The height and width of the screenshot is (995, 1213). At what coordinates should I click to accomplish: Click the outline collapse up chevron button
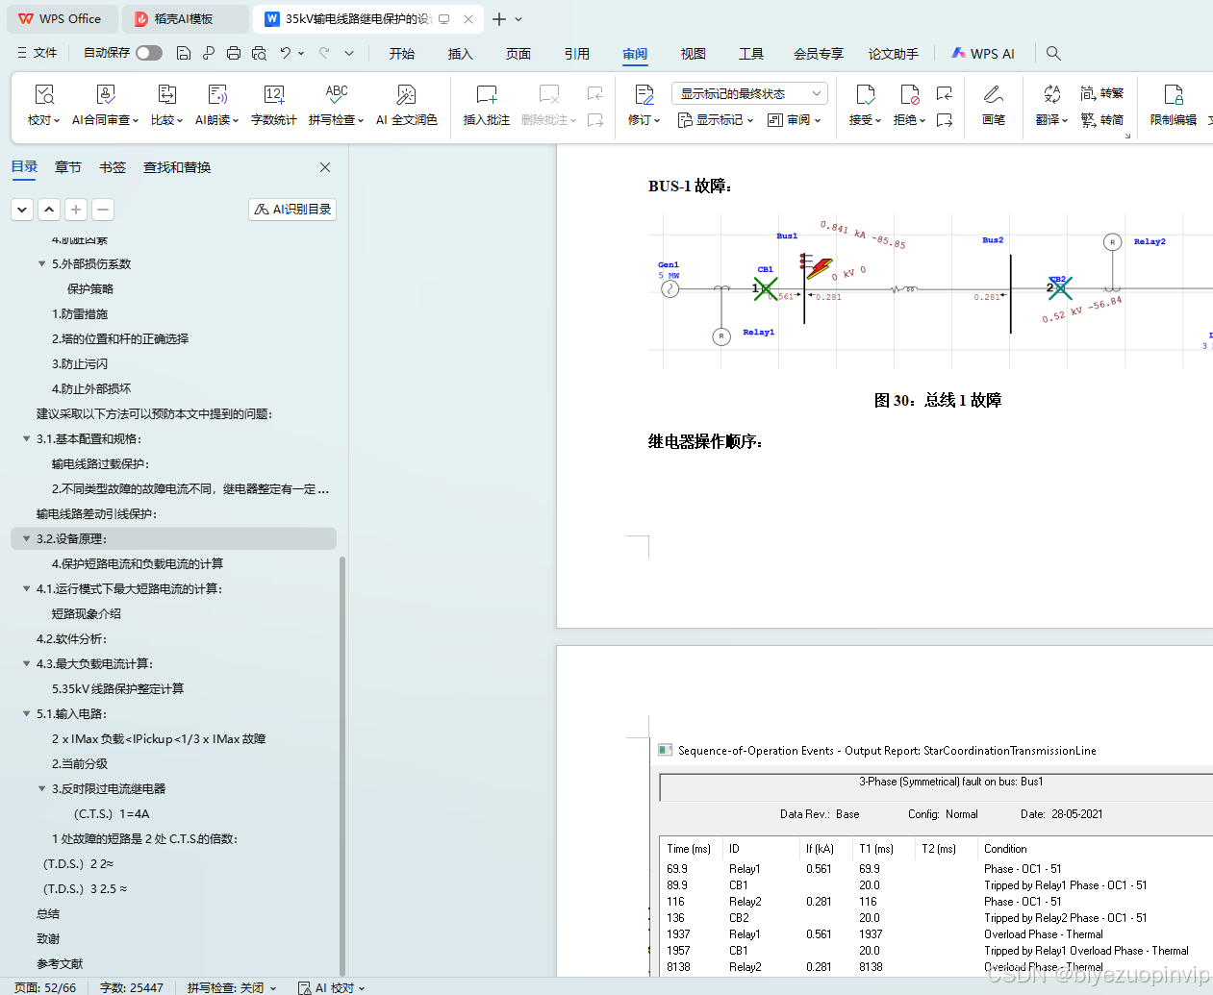49,209
